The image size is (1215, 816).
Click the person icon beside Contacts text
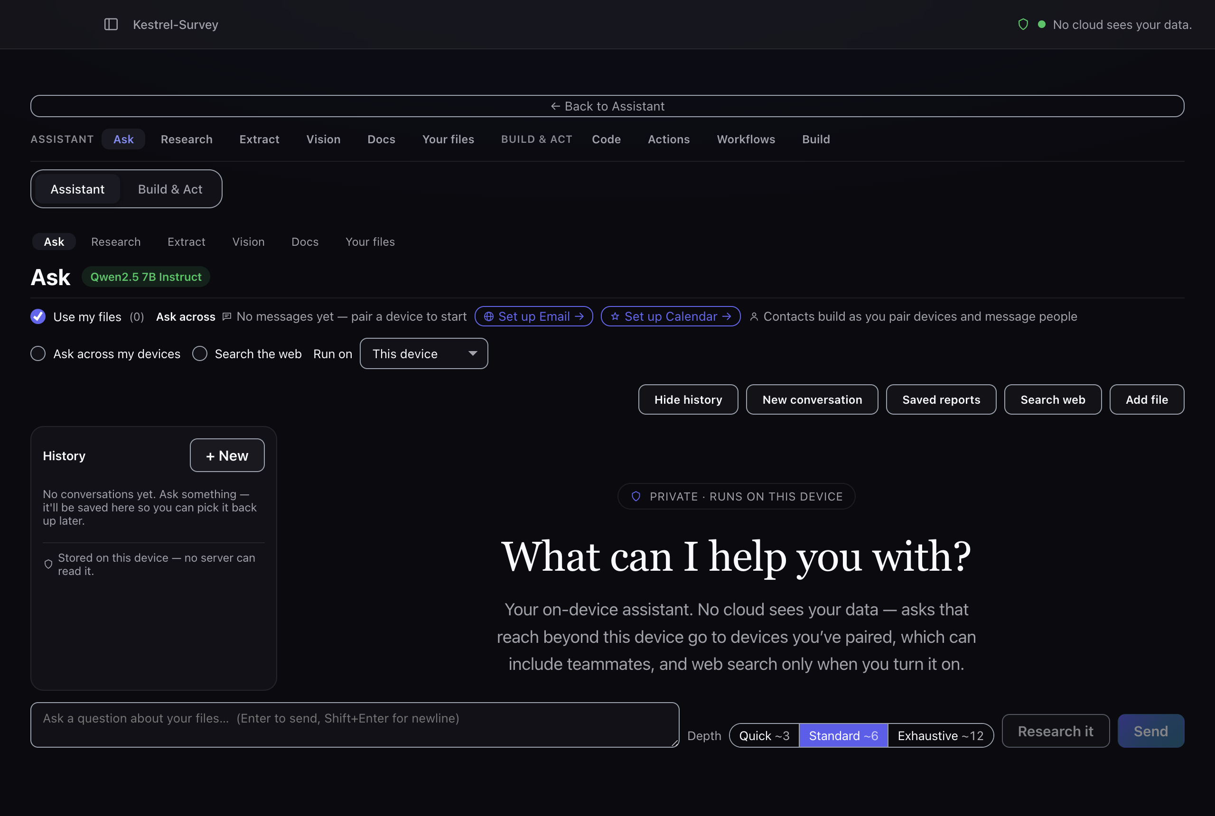(753, 316)
